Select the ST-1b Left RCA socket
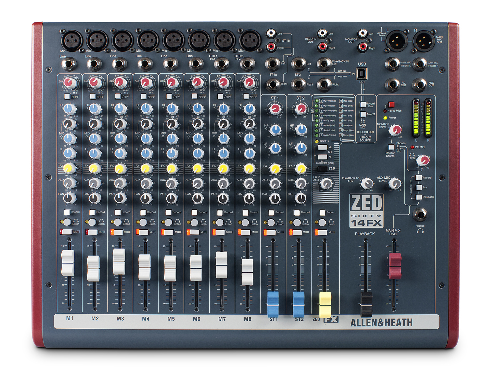This screenshot has width=488, height=371. tap(271, 33)
